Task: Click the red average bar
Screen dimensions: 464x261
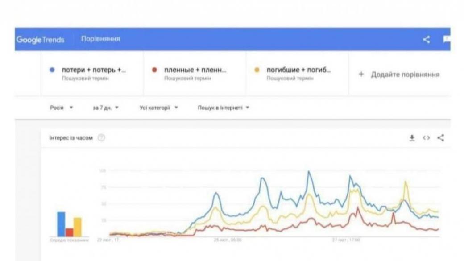Action: tap(69, 232)
